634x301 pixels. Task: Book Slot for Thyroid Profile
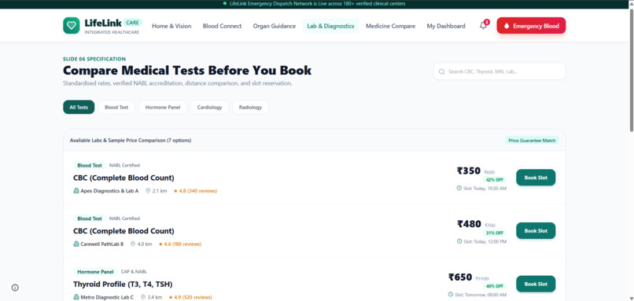pos(536,284)
